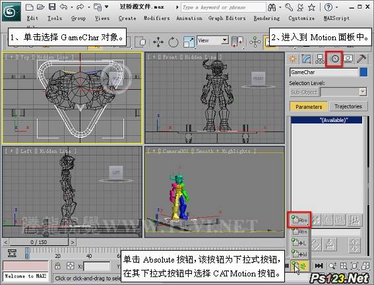The height and width of the screenshot is (285, 374).
Task: Open the Favorites star icon
Action: 311,7
